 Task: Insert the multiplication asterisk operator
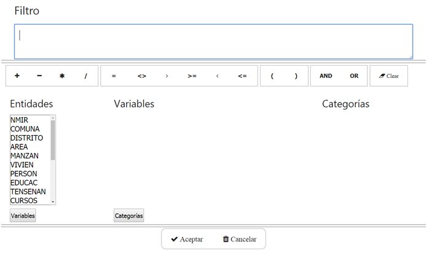click(62, 76)
